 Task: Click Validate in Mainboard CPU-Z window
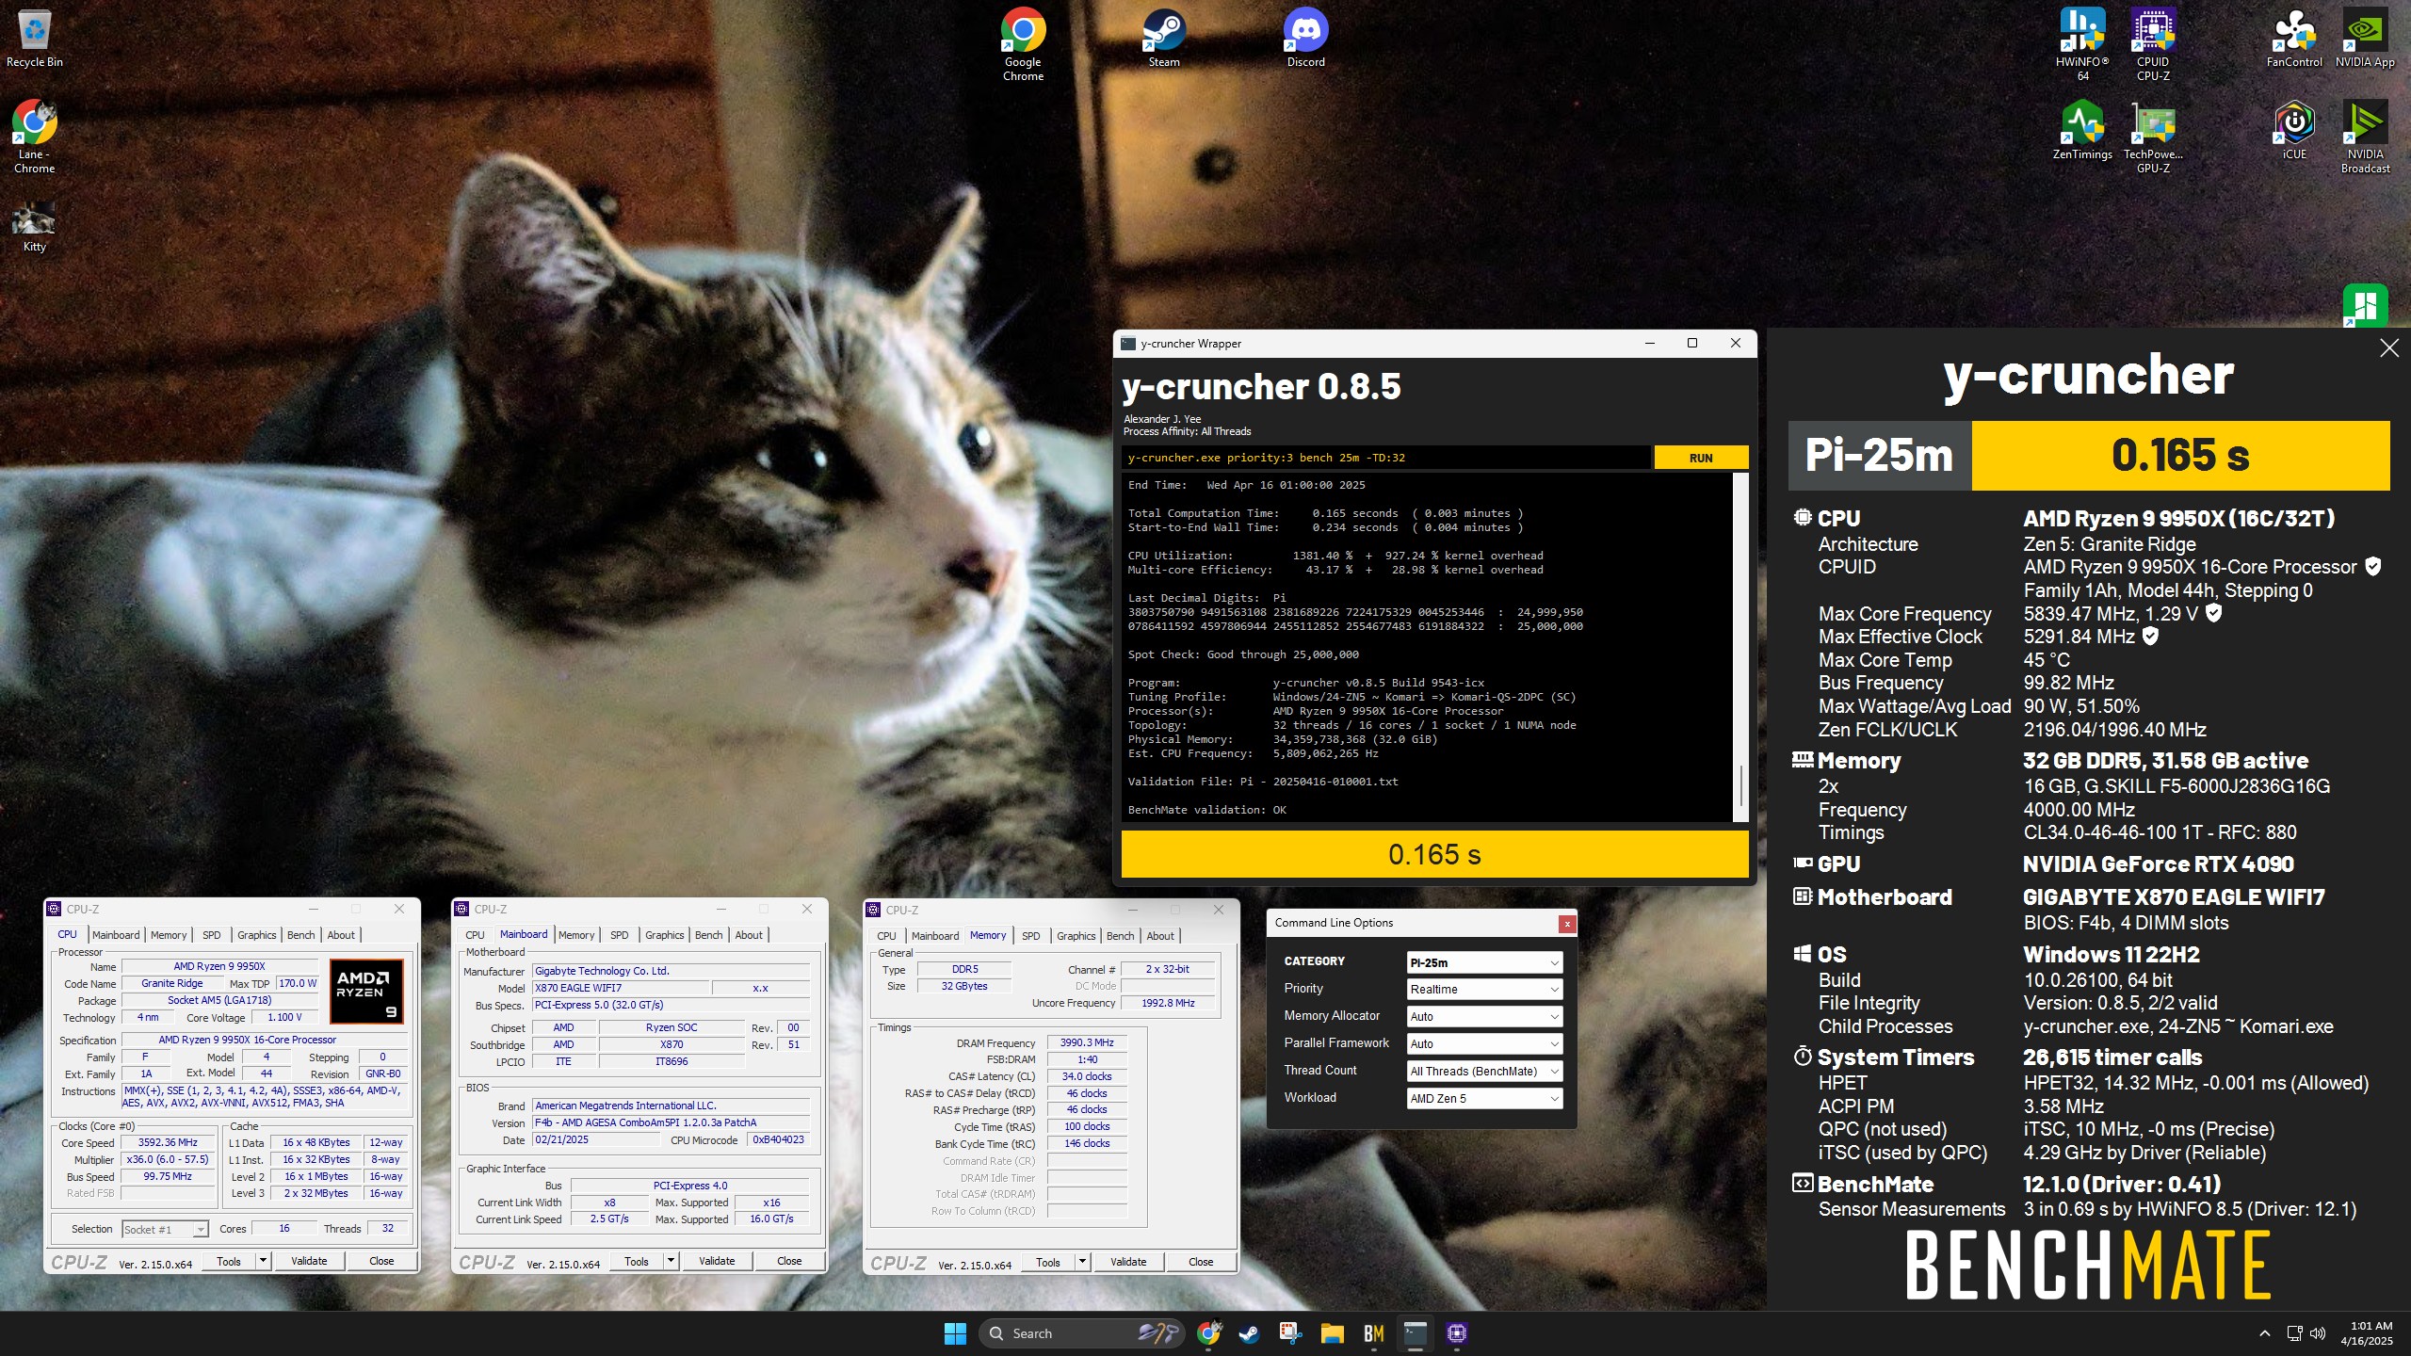click(717, 1261)
